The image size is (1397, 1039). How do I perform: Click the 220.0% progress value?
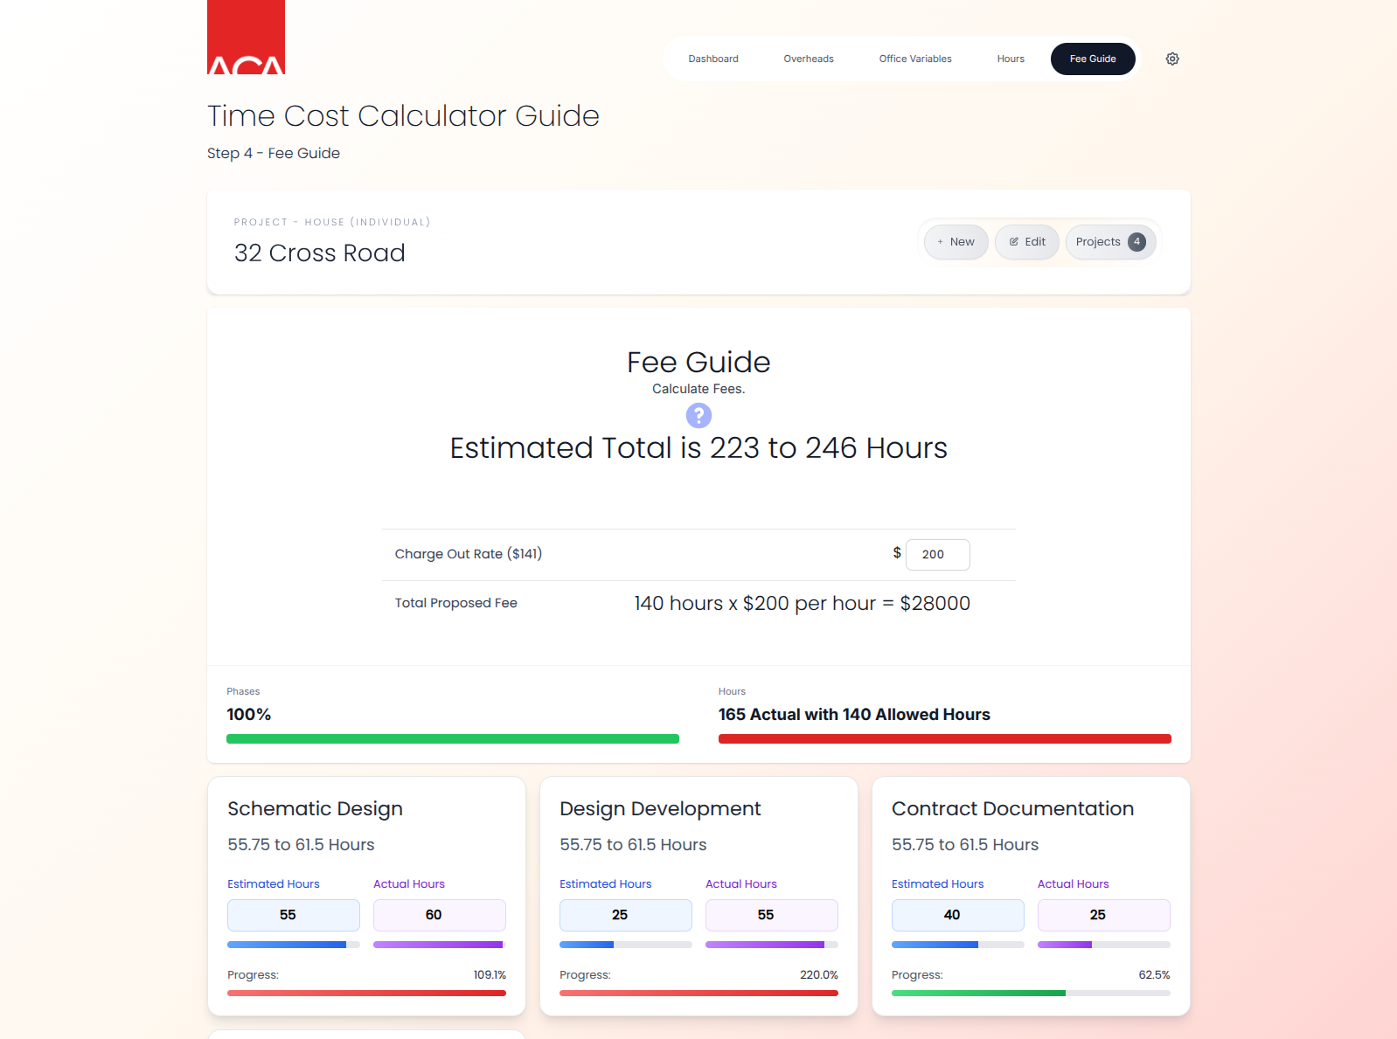819,975
